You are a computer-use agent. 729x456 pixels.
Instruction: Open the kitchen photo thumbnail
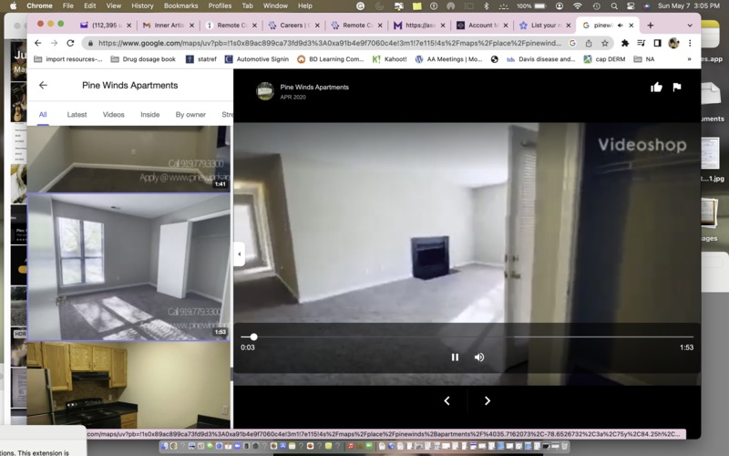pos(128,385)
